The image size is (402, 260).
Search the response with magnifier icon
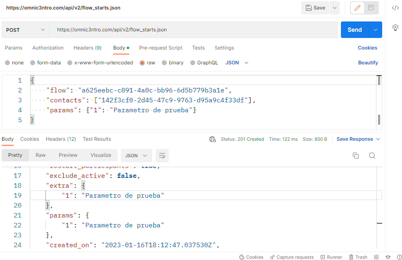pyautogui.click(x=372, y=156)
